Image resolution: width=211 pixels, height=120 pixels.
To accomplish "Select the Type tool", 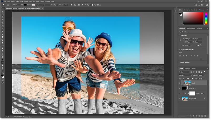I will point(3,57).
